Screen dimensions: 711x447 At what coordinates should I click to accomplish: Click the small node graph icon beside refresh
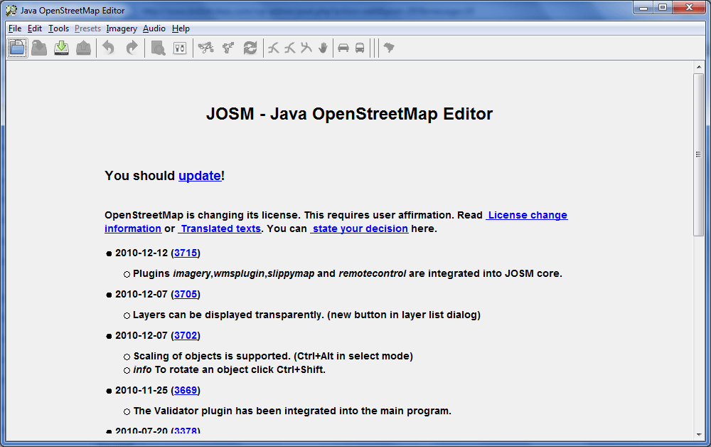(228, 48)
